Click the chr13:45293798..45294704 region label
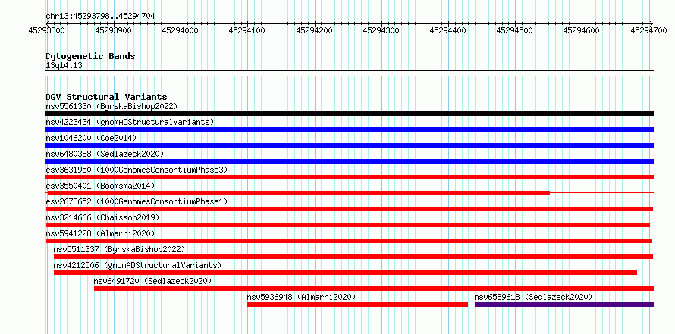 tap(100, 17)
